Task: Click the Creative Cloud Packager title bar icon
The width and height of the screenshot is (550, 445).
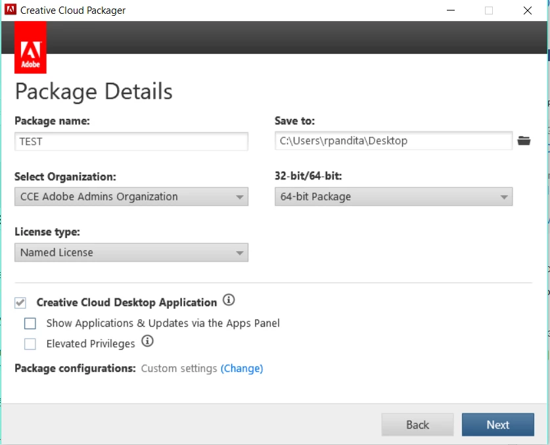Action: tap(11, 11)
